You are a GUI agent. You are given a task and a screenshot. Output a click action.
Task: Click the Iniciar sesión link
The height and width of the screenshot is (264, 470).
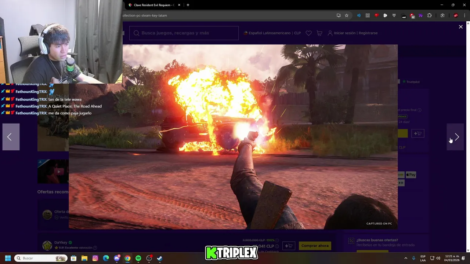pyautogui.click(x=345, y=33)
